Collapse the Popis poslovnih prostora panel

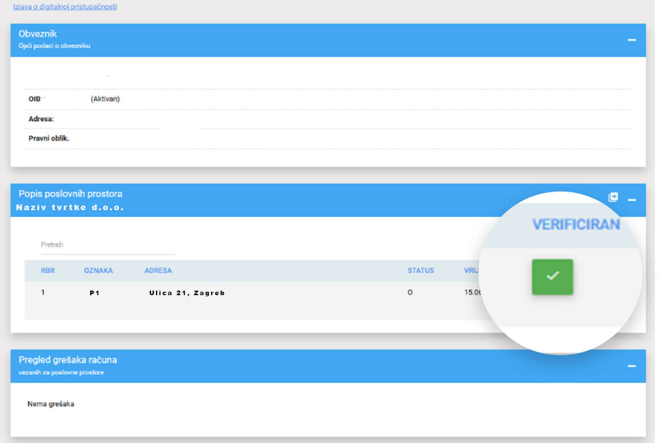631,200
